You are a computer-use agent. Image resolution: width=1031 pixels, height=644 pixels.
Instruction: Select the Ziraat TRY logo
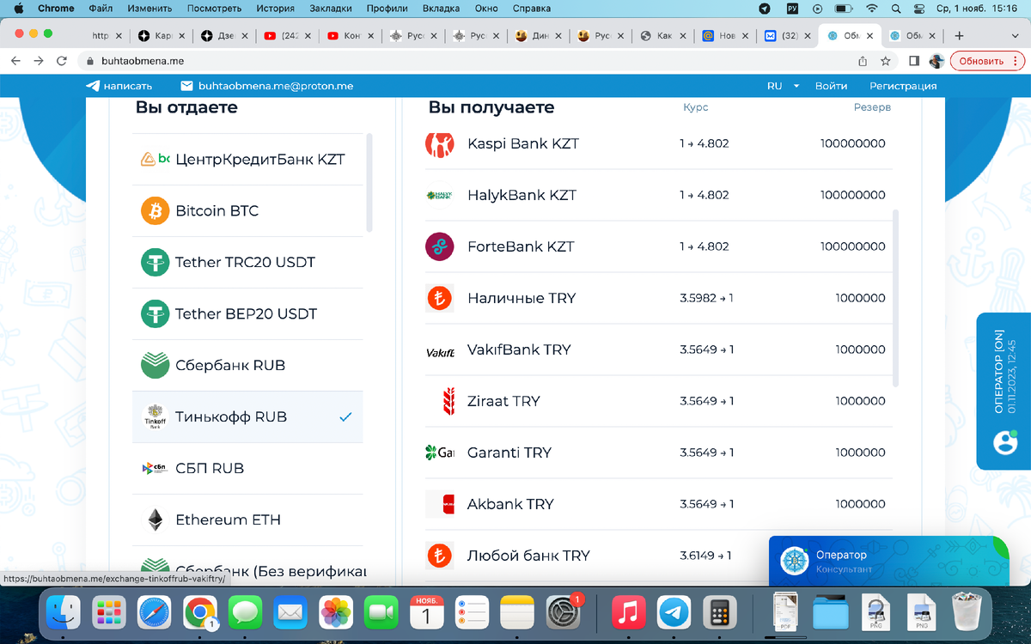[447, 401]
